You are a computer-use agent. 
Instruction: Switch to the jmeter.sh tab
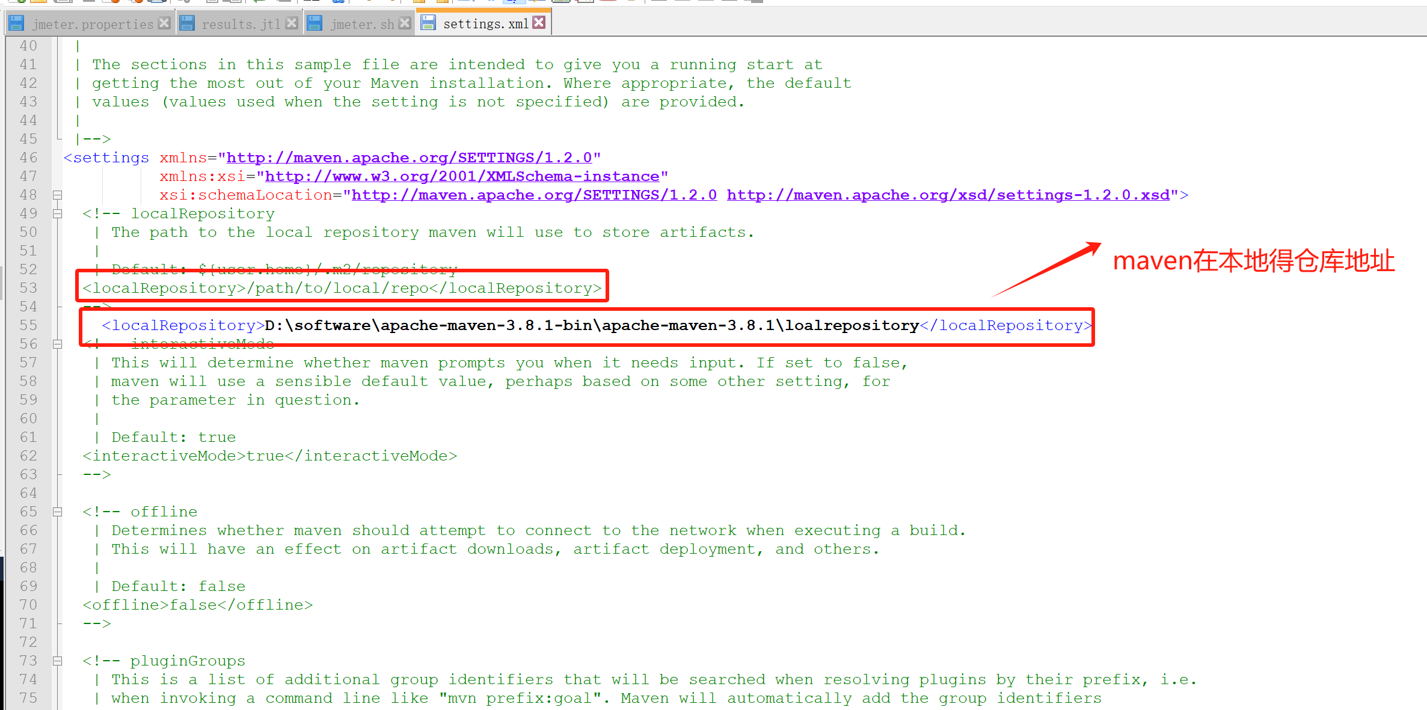[x=361, y=24]
